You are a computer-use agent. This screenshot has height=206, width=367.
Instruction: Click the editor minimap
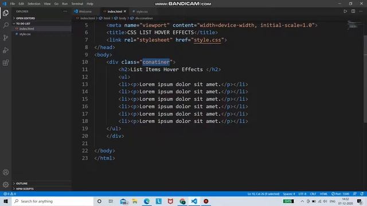point(354,25)
